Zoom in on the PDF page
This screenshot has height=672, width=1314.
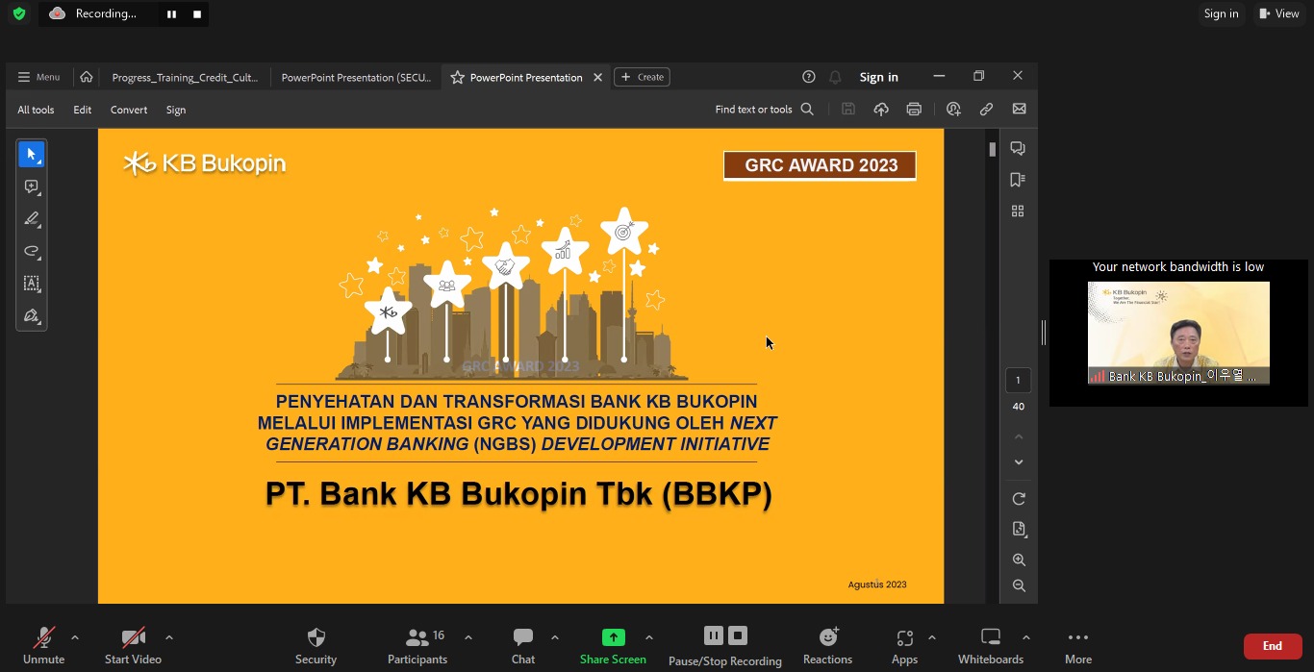(x=1019, y=560)
